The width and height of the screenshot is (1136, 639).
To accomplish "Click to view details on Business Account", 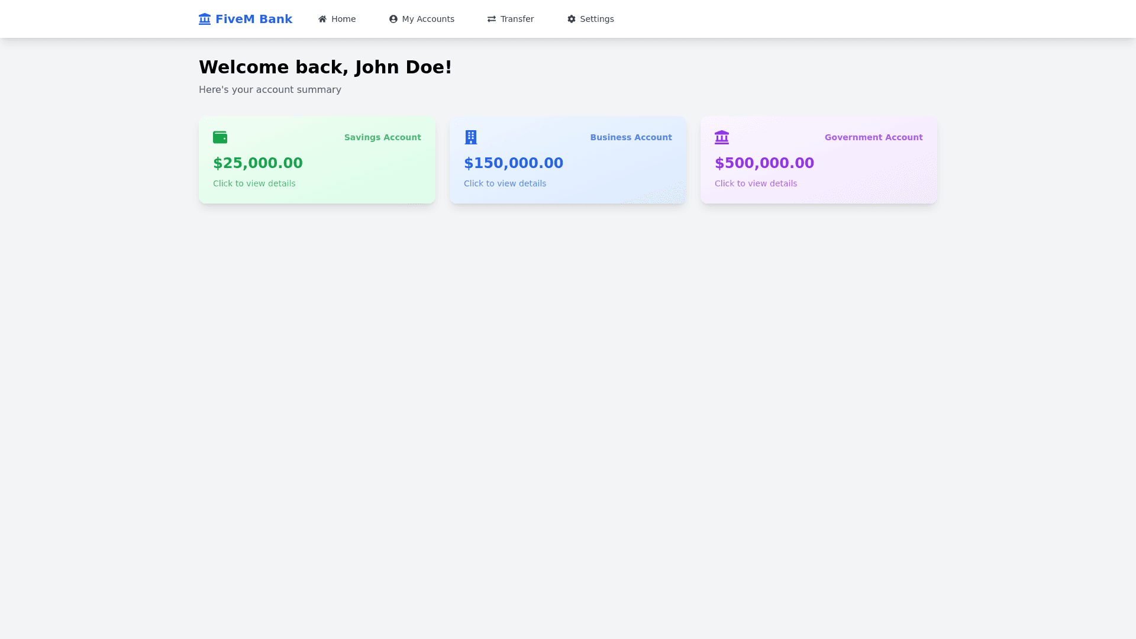I will point(505,183).
